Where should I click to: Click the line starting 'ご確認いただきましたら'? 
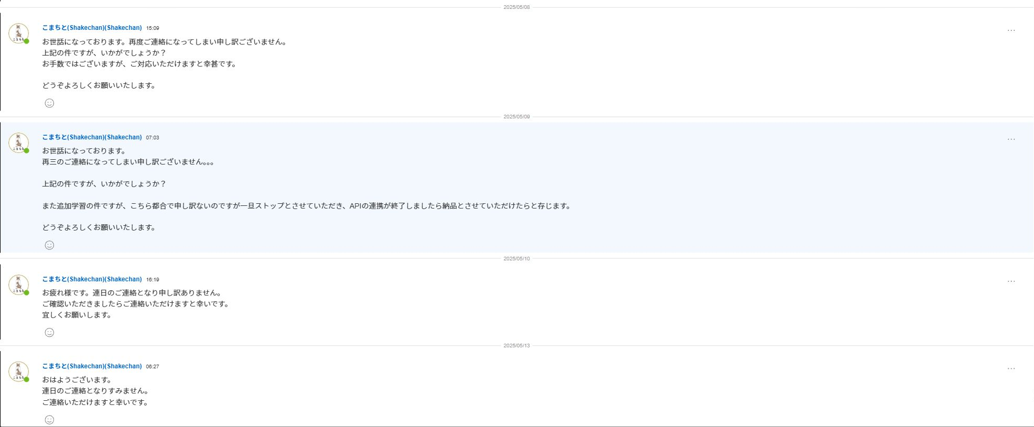[136, 304]
